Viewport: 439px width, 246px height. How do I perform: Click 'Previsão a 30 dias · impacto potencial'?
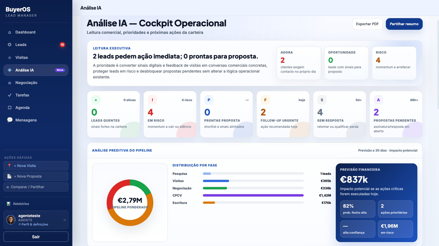[x=388, y=151]
